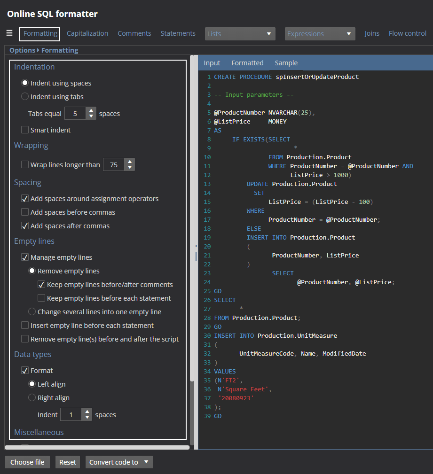
Task: Select Remove empty lines option
Action: (32, 271)
